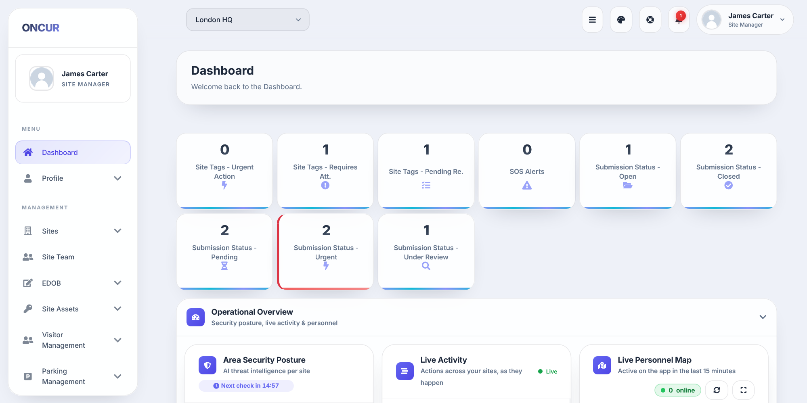Open the Submission Status Urgent card
This screenshot has width=807, height=403.
pyautogui.click(x=325, y=252)
